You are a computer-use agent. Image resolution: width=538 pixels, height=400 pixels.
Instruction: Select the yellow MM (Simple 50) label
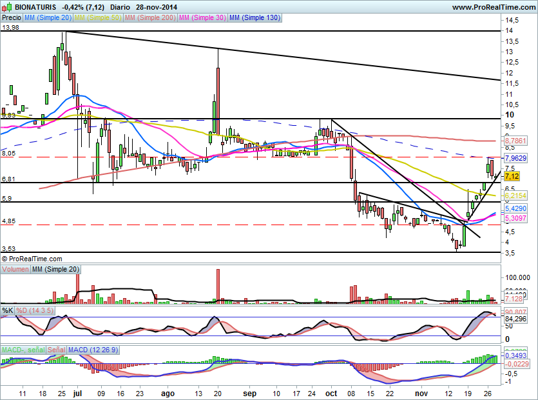98,18
